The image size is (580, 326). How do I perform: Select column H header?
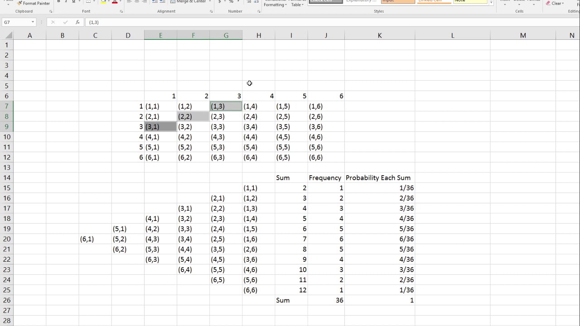(259, 35)
